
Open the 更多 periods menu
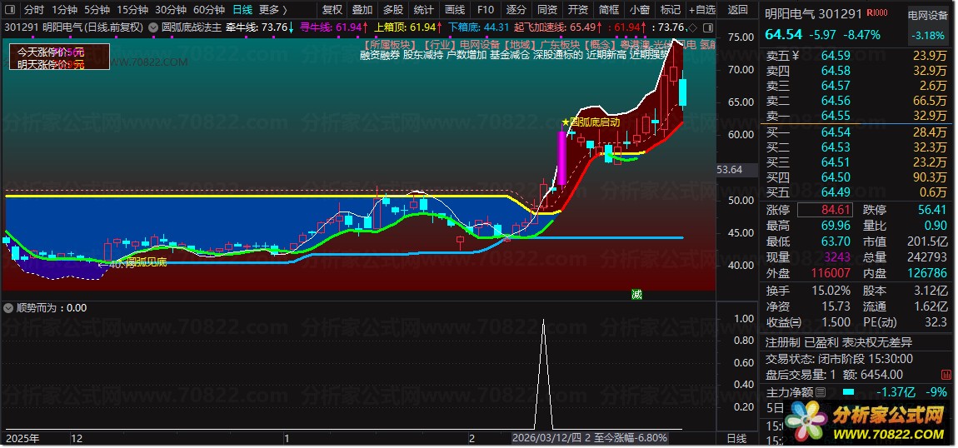click(273, 10)
